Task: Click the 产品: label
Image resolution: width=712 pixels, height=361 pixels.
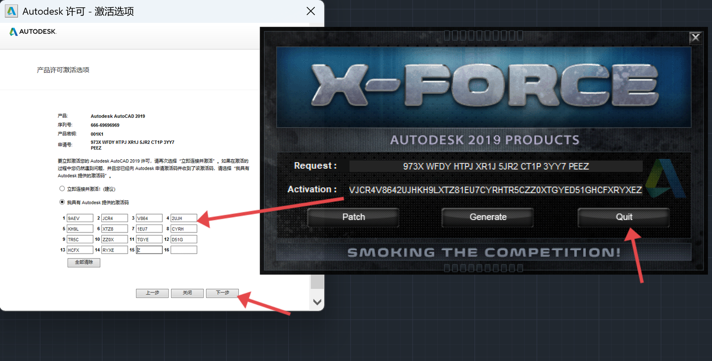Action: coord(62,116)
